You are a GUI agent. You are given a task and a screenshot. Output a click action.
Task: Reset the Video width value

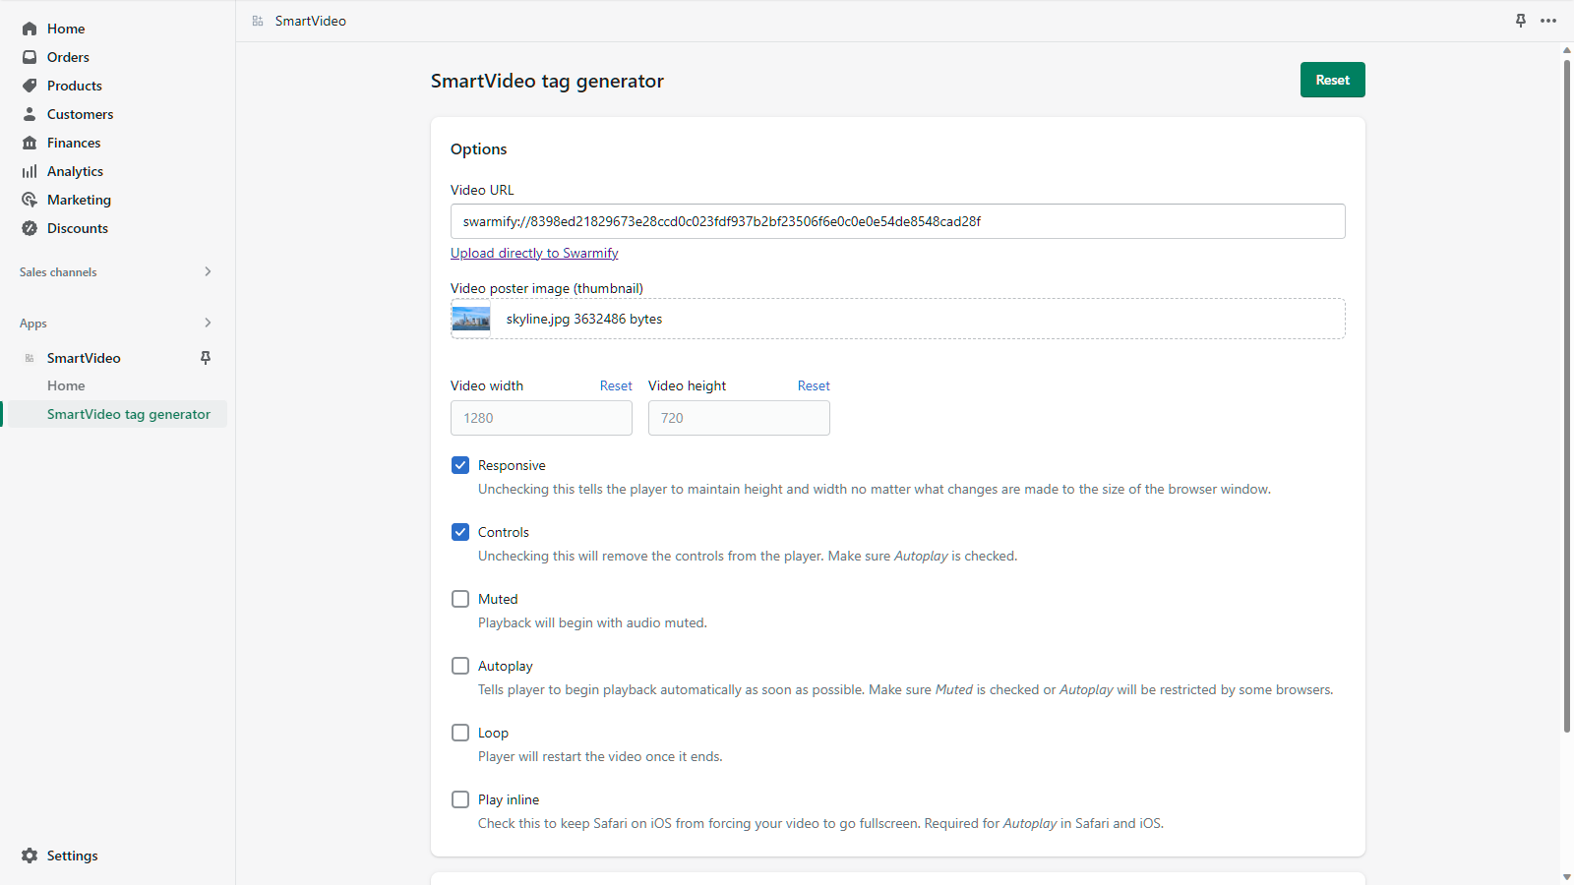tap(616, 385)
